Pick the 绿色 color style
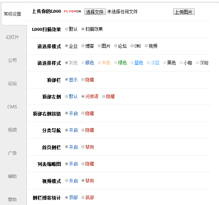The image size is (219, 205). [x=116, y=63]
